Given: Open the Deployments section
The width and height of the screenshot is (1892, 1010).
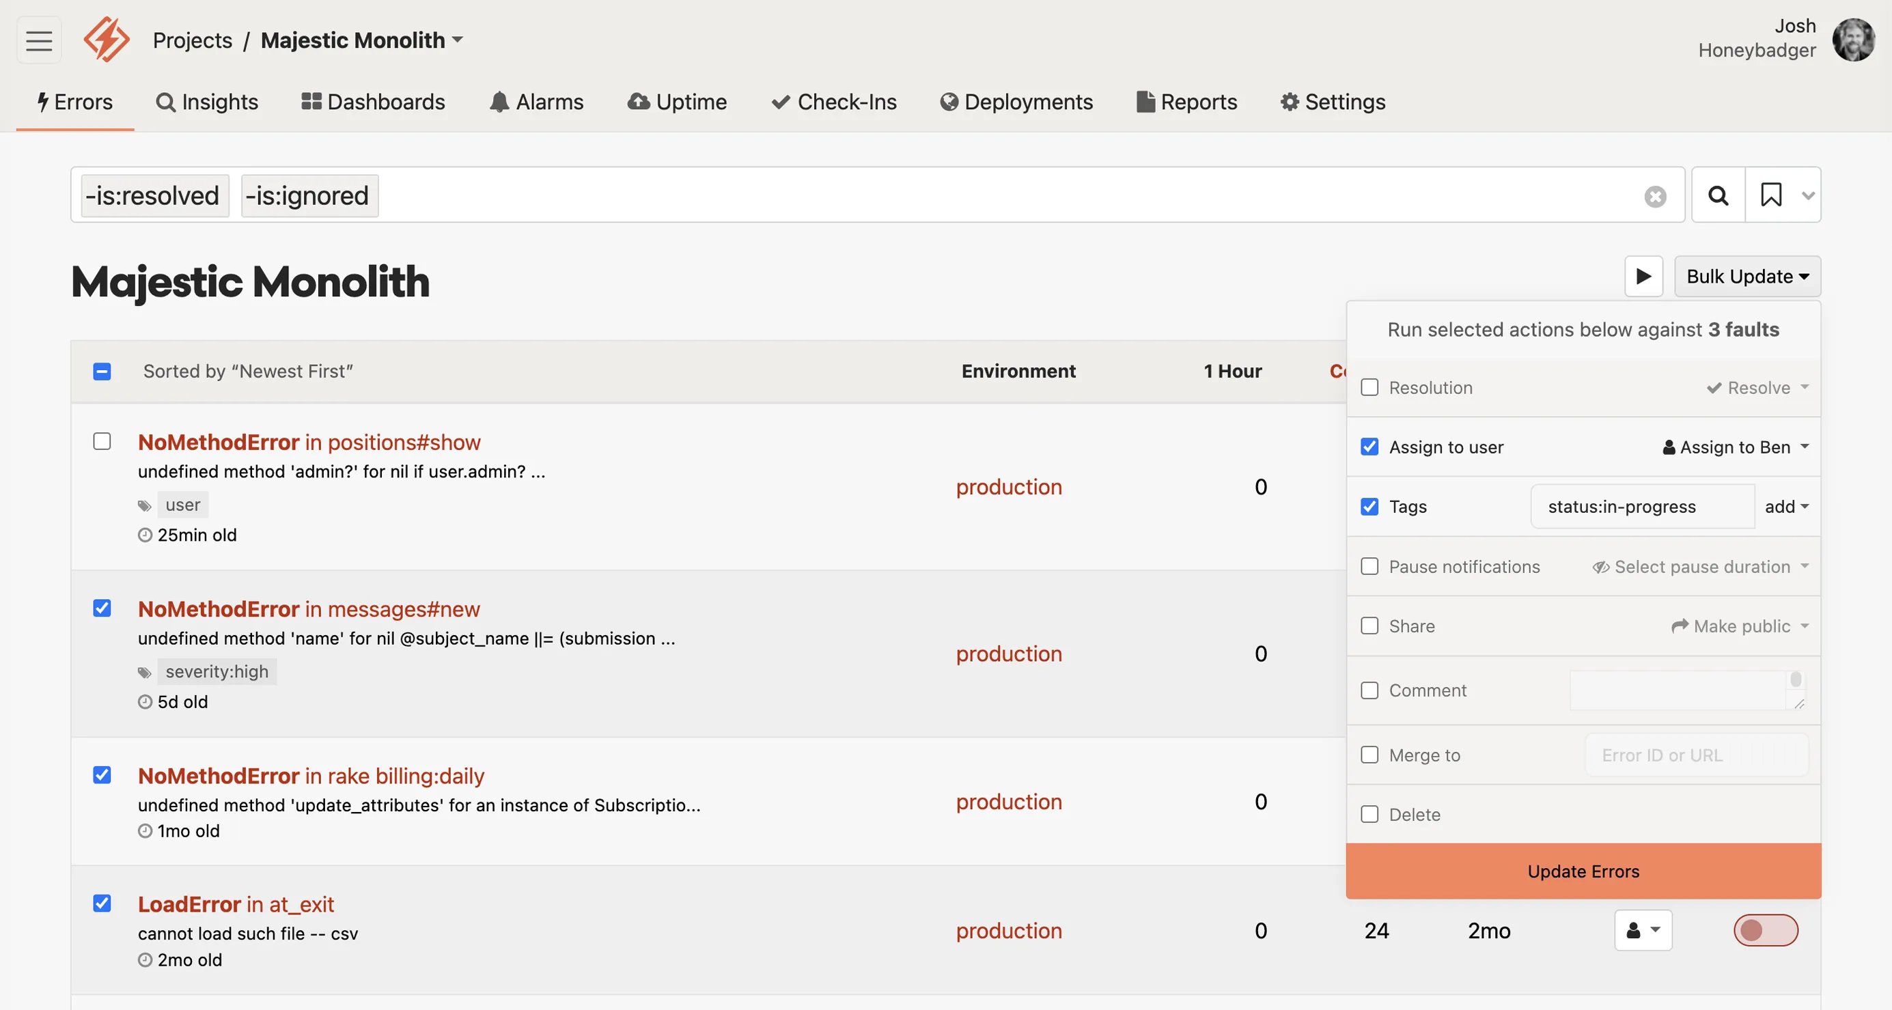Looking at the screenshot, I should click(1016, 102).
